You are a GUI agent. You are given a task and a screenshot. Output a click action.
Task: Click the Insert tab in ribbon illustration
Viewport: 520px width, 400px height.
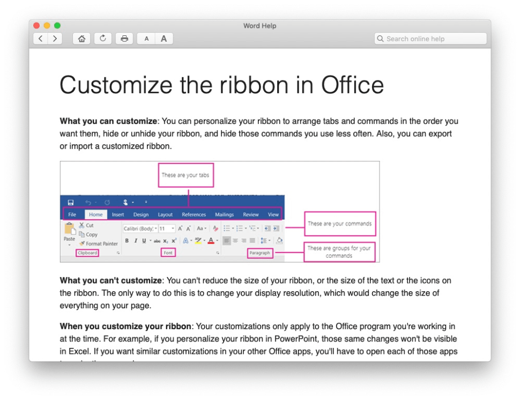[118, 214]
